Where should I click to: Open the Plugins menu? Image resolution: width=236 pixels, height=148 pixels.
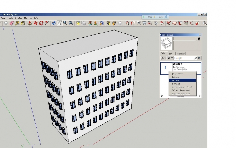[x=28, y=18]
